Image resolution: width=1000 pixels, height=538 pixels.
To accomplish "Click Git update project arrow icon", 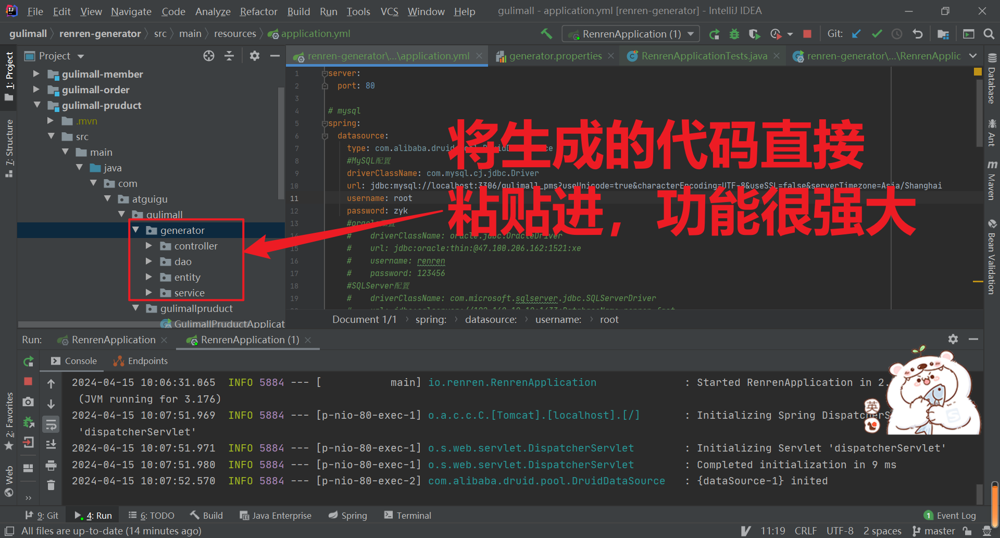I will [856, 34].
